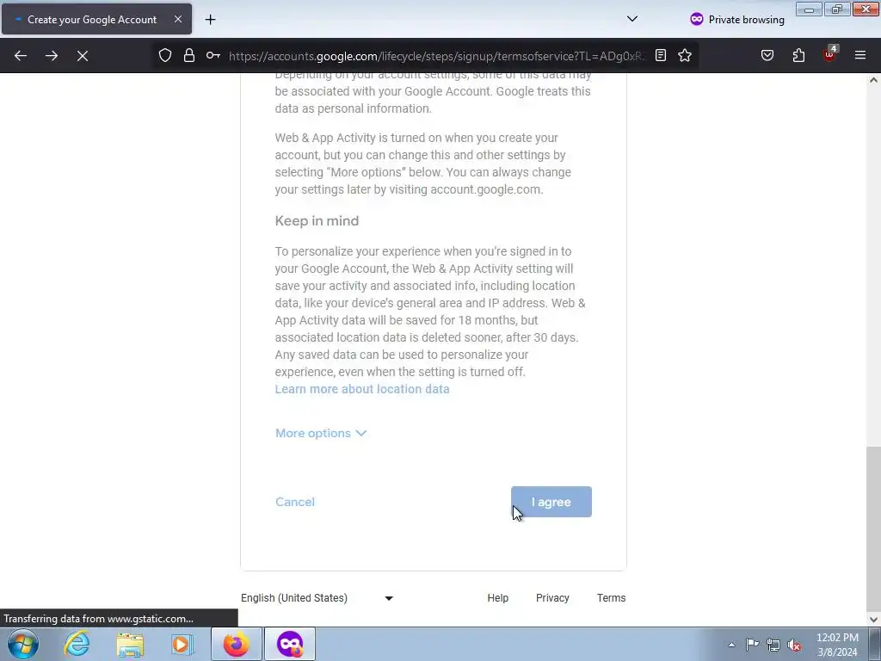Show hidden tray icons arrow
The width and height of the screenshot is (881, 661).
[731, 645]
